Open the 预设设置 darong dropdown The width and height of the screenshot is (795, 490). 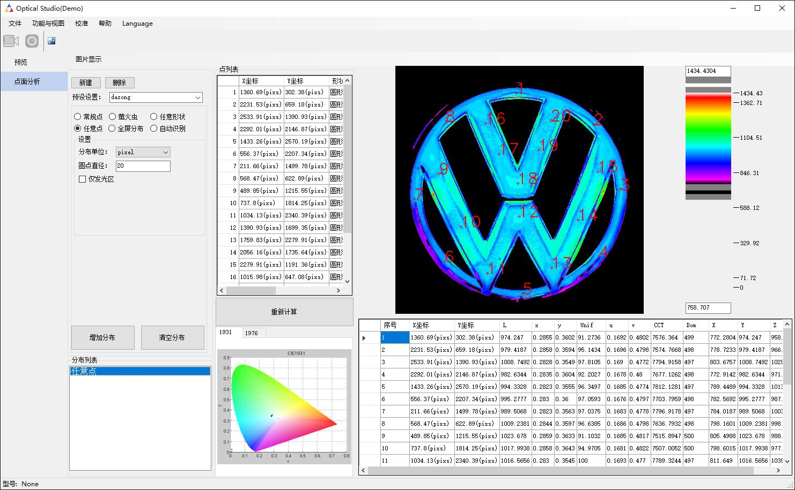coord(156,97)
